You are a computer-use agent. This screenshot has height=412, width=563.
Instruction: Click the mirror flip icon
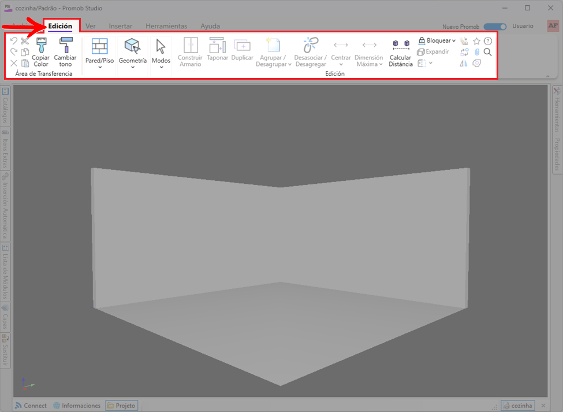[464, 64]
